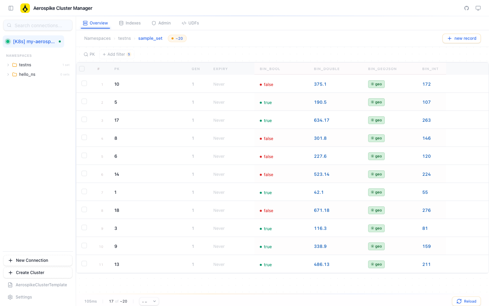Click the Aerospike yellow logo

pos(25,8)
